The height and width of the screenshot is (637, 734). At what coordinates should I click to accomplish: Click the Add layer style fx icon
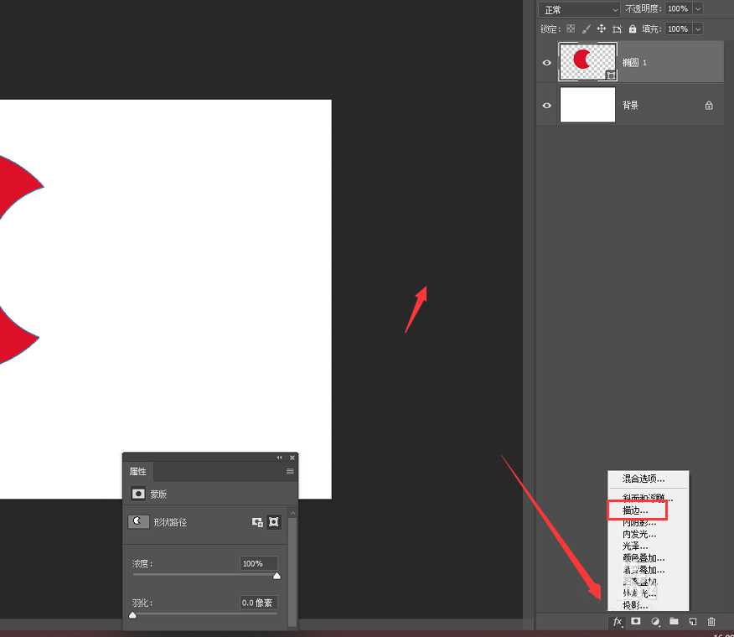coord(618,622)
